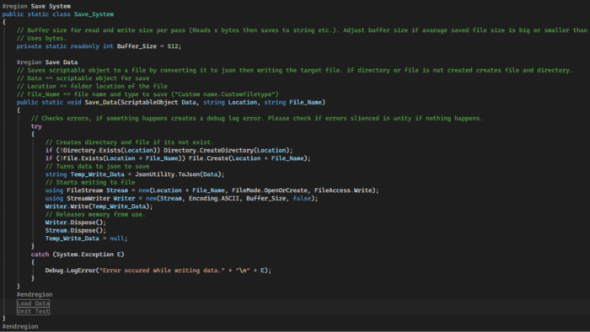Click the Stream.Dispose() line
Image resolution: width=590 pixels, height=332 pixels.
click(76, 231)
